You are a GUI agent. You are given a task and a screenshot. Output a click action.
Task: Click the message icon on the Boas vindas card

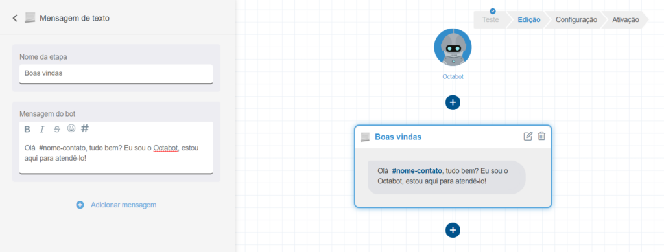tap(364, 137)
